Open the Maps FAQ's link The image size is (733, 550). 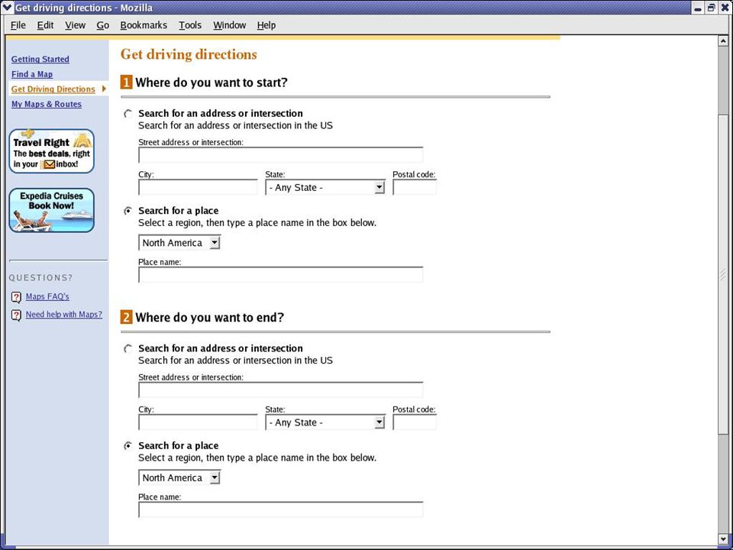(x=47, y=296)
